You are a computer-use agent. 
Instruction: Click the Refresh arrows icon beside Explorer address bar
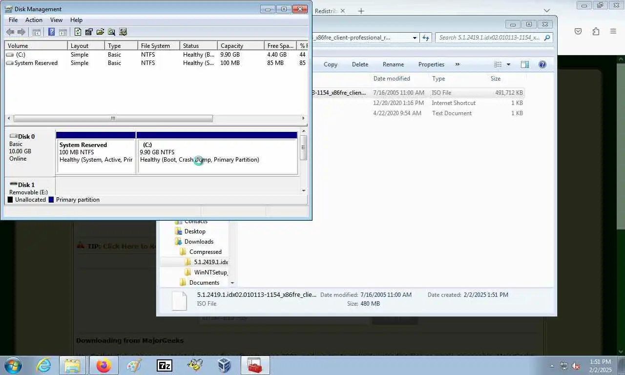(x=426, y=38)
